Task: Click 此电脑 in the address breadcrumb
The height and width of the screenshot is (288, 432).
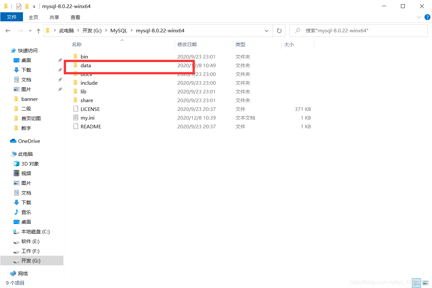Action: pyautogui.click(x=66, y=31)
